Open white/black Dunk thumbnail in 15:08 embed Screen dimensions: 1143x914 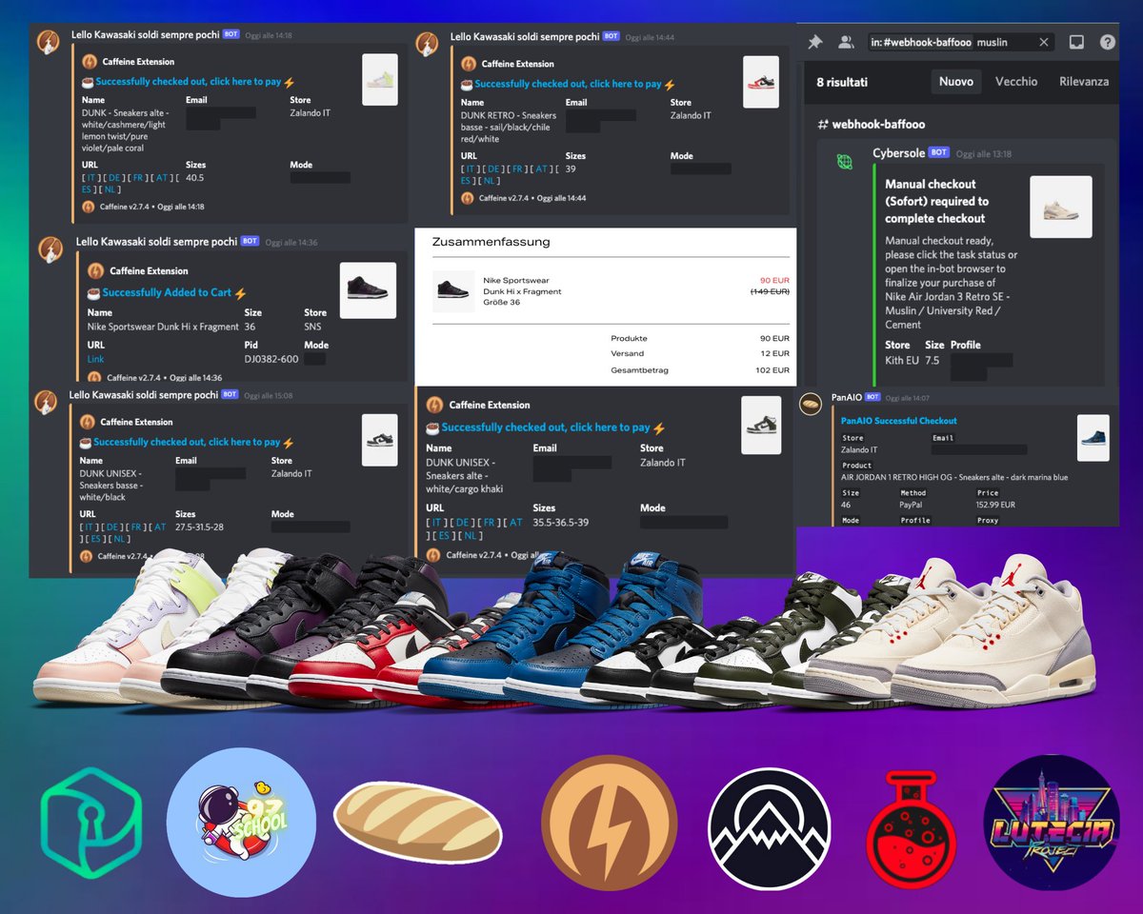380,440
